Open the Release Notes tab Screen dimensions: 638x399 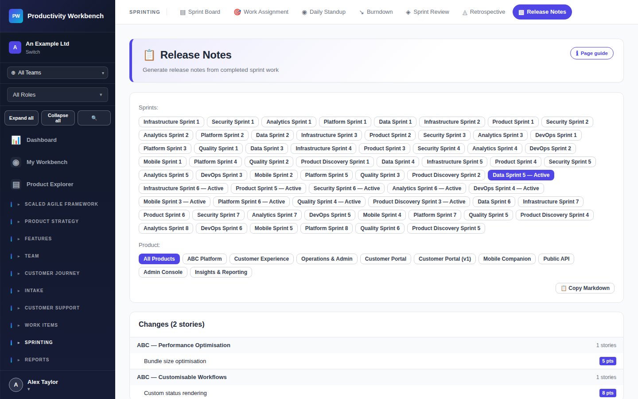tap(542, 12)
